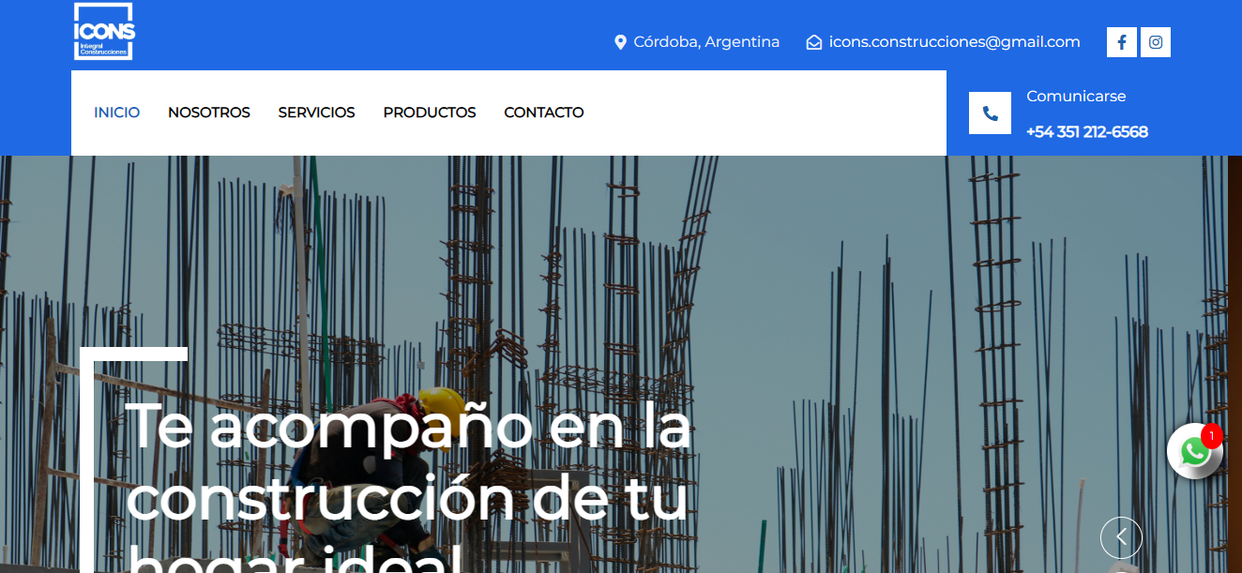The image size is (1242, 573).
Task: Open the CONTACTO menu item
Action: click(x=544, y=113)
